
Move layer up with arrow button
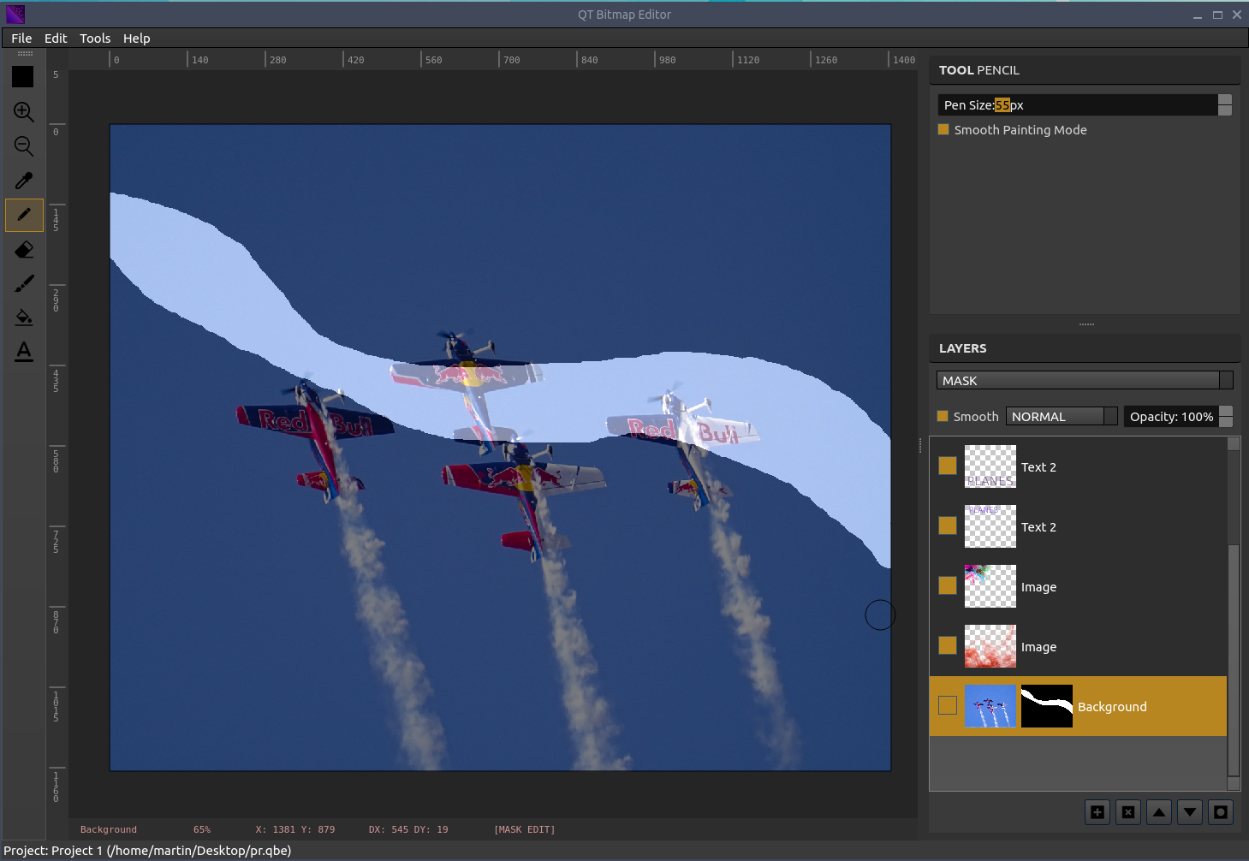pyautogui.click(x=1159, y=812)
